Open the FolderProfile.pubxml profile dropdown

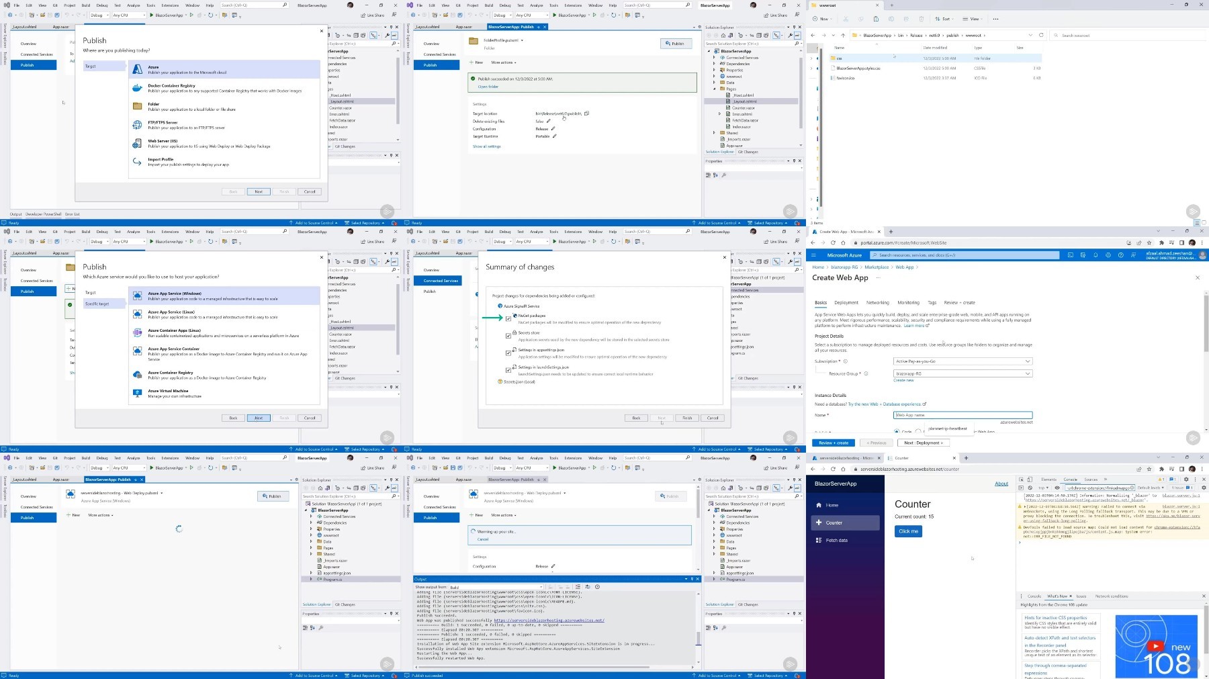(x=522, y=40)
